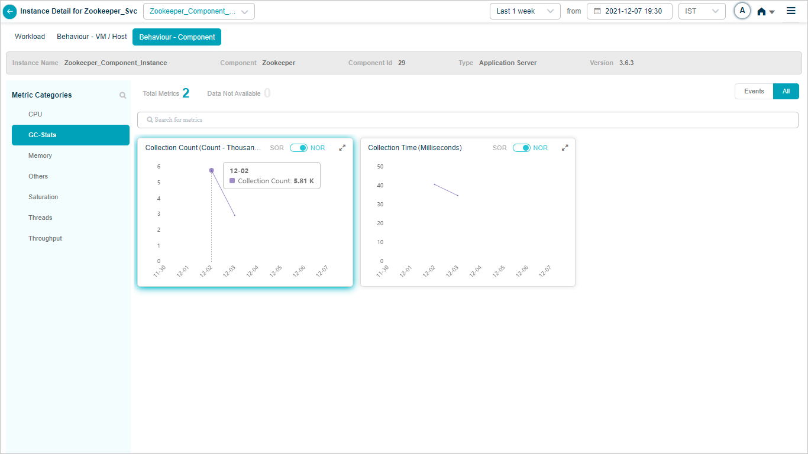Expand the Collection Count chart
The height and width of the screenshot is (454, 808).
342,148
